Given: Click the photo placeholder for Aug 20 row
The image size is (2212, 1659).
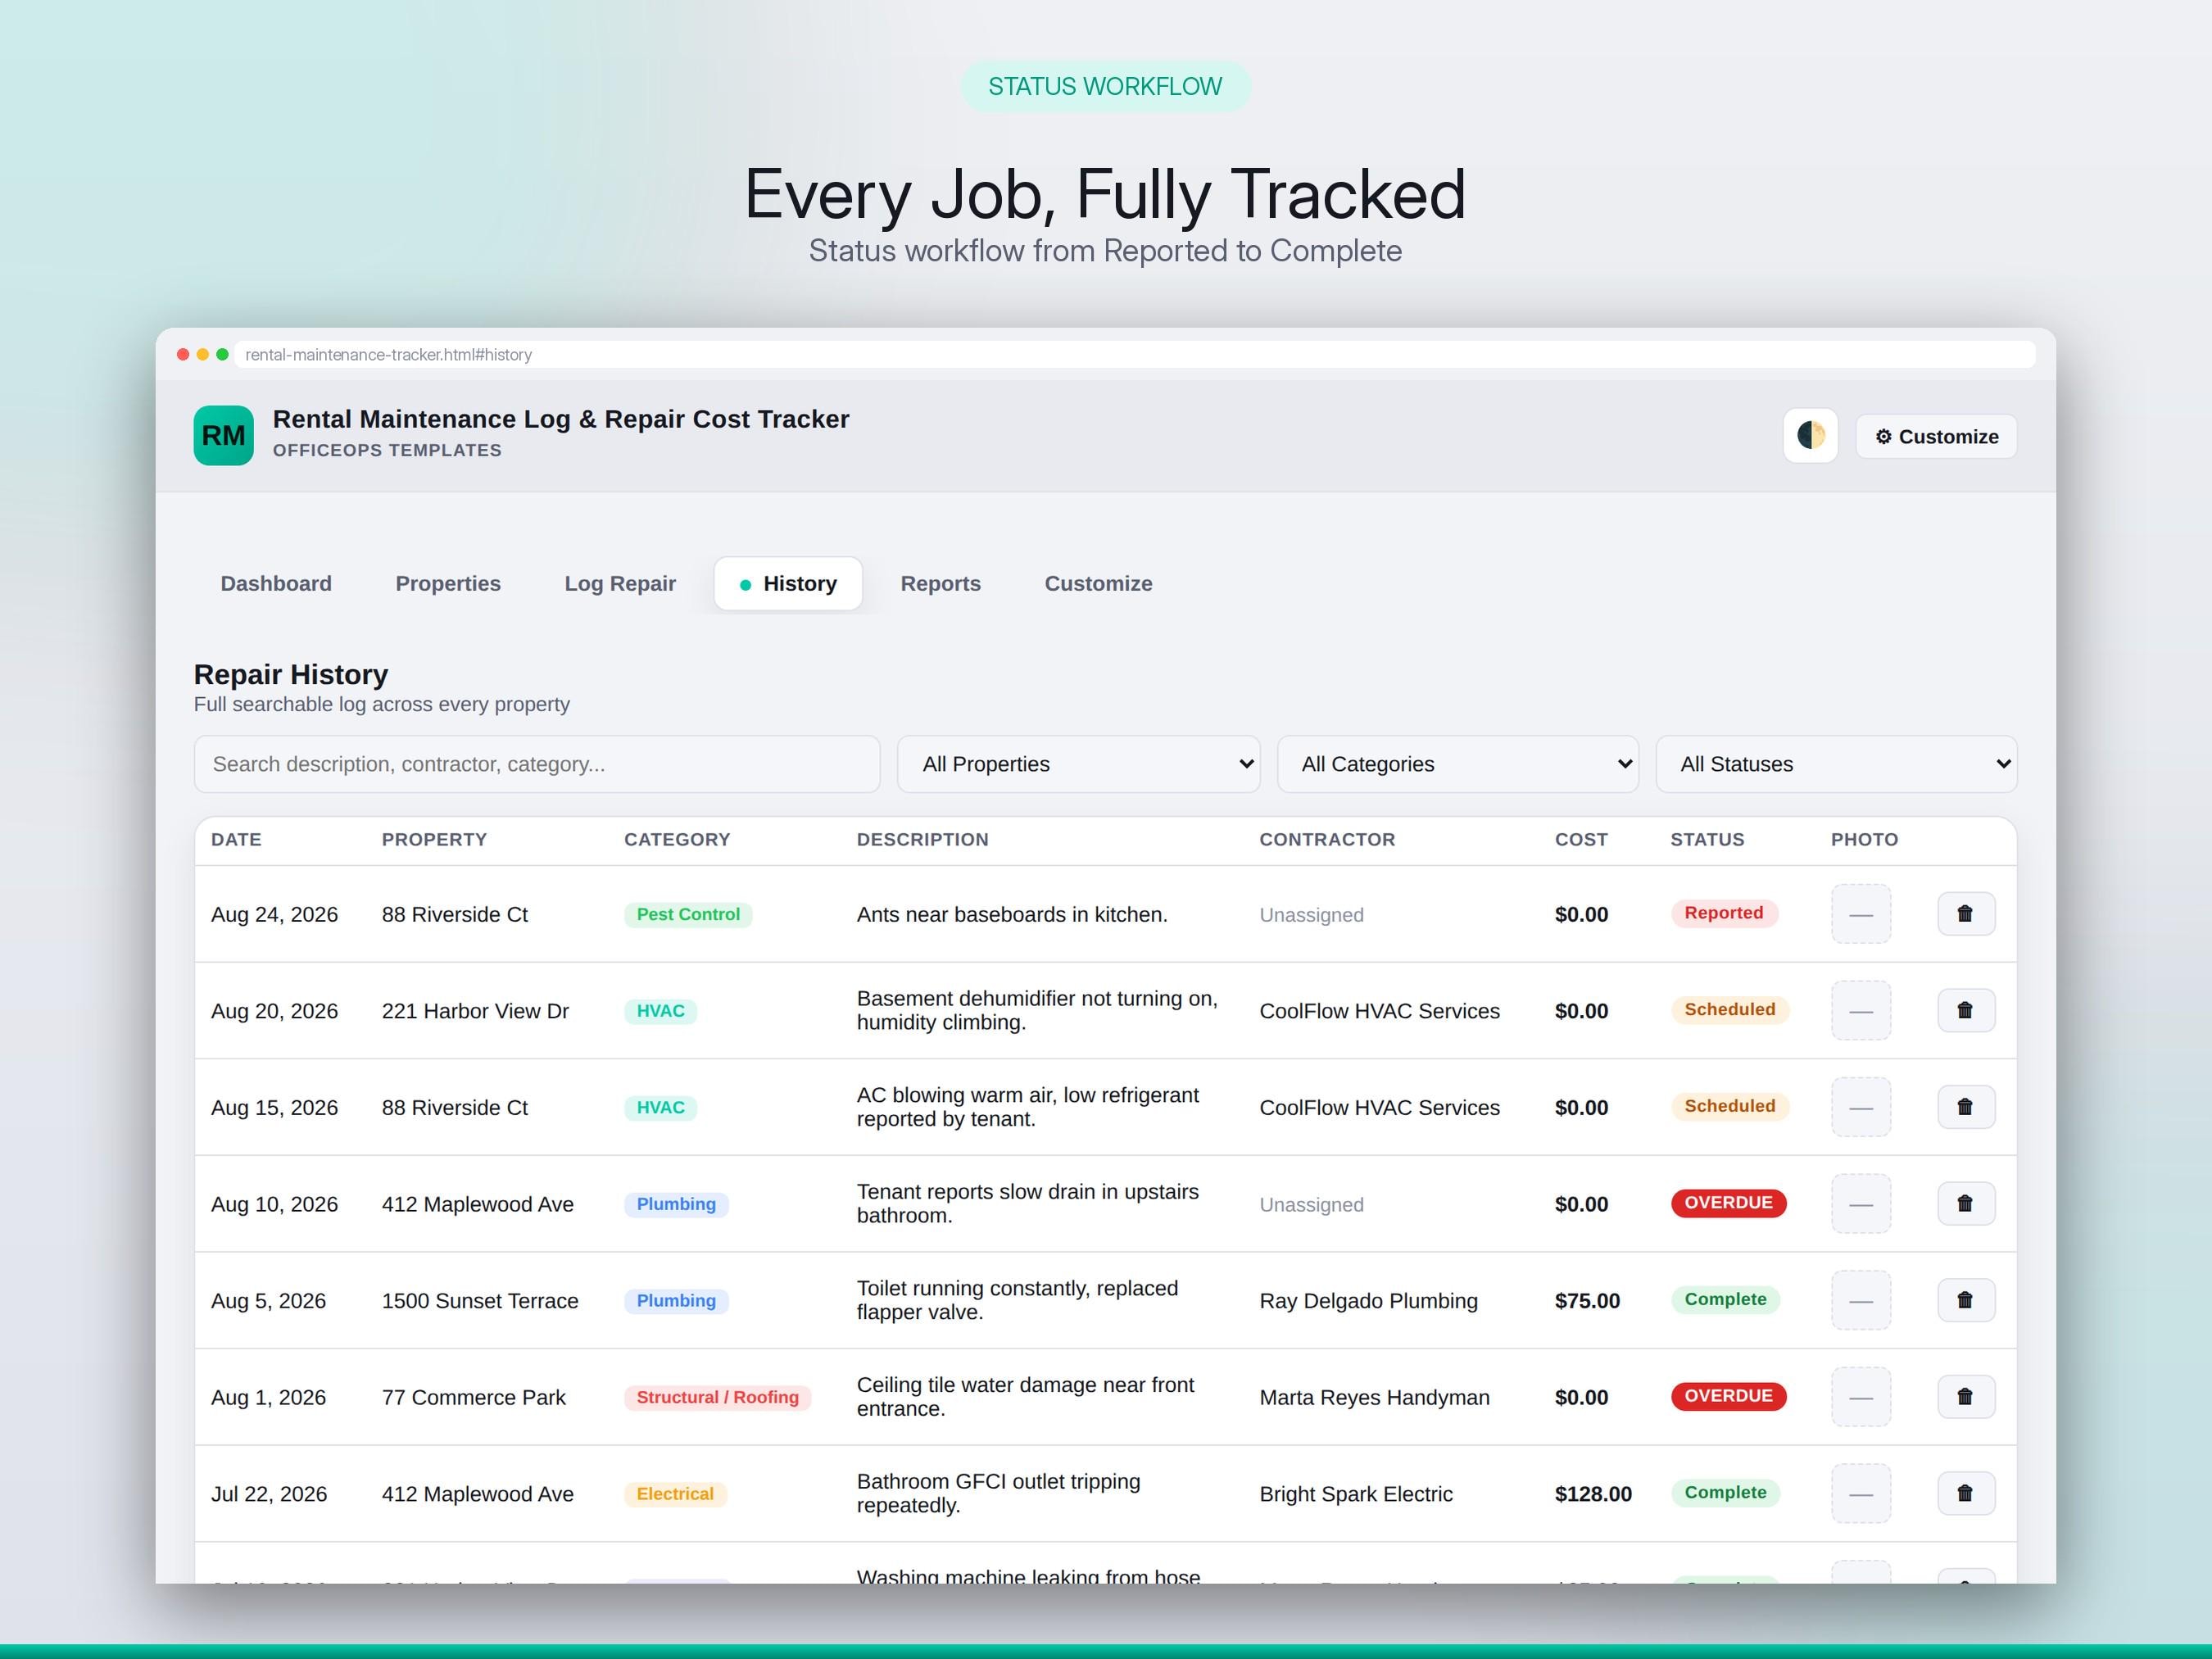Looking at the screenshot, I should pos(1861,1011).
